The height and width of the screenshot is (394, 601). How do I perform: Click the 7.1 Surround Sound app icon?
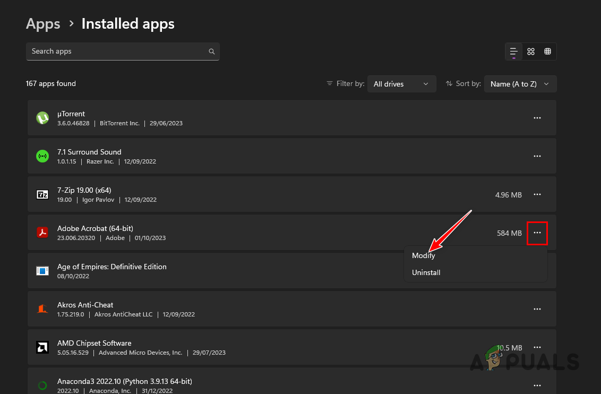coord(42,156)
